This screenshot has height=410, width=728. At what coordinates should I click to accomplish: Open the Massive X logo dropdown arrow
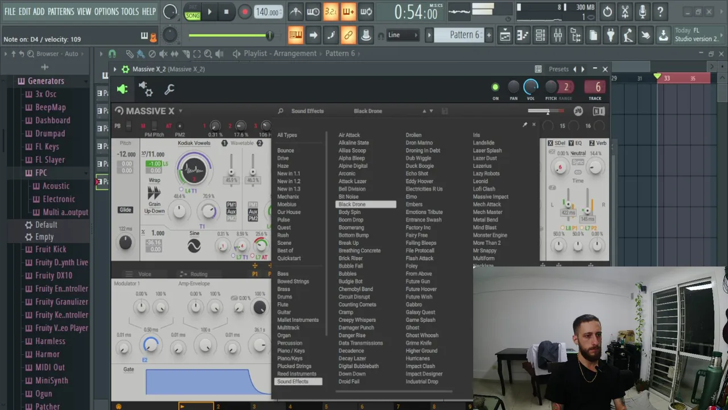pyautogui.click(x=181, y=111)
